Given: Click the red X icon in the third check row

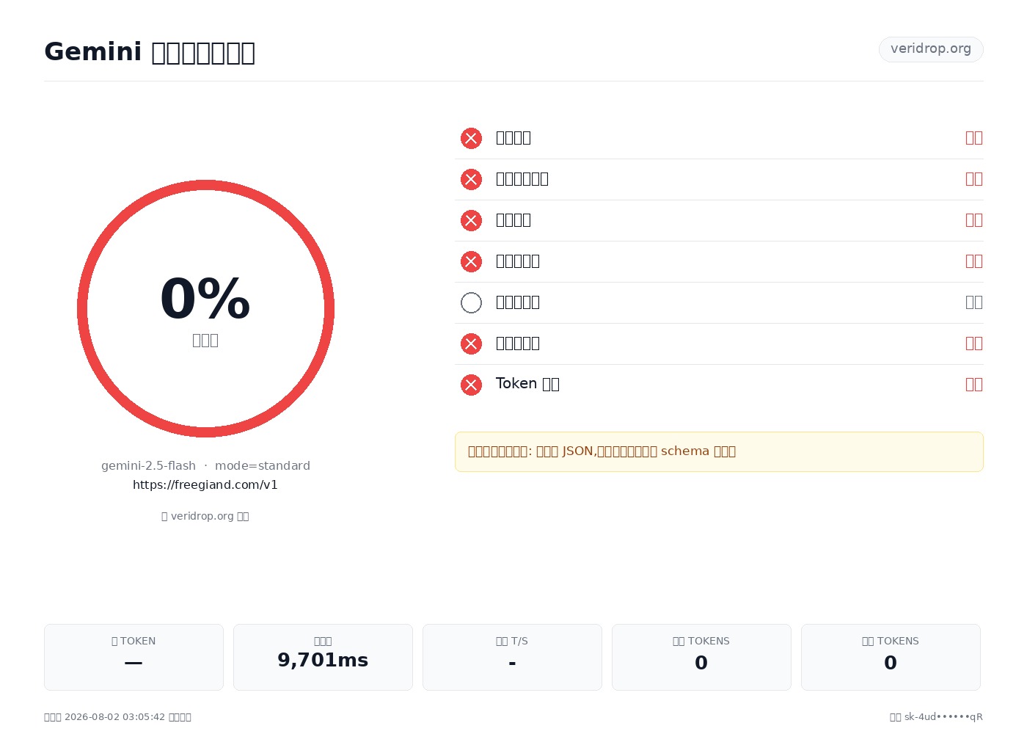Looking at the screenshot, I should (x=471, y=220).
